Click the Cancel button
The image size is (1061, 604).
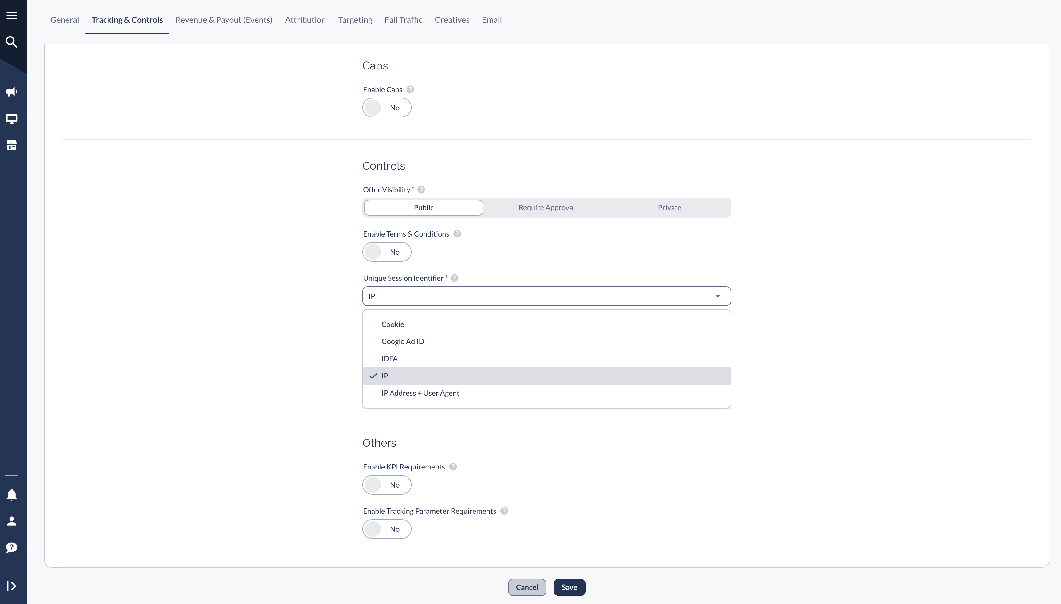pyautogui.click(x=527, y=587)
